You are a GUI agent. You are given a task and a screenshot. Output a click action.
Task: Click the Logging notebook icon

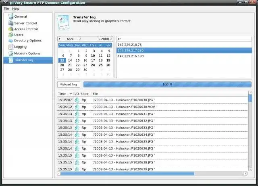click(11, 47)
